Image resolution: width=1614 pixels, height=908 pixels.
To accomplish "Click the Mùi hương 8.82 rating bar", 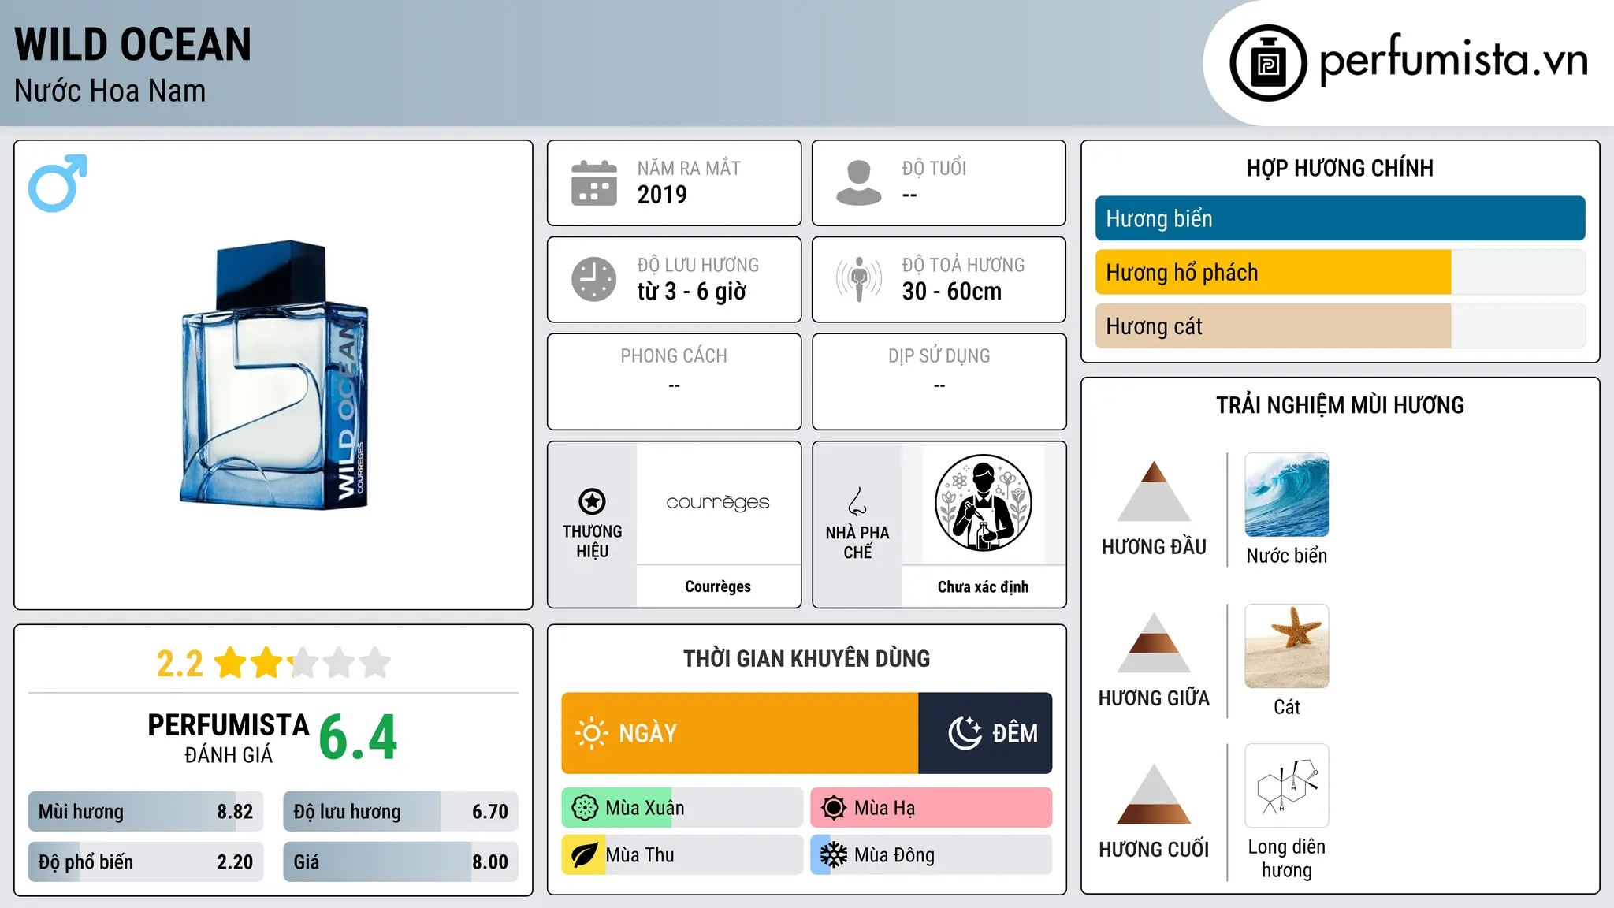I will point(146,812).
